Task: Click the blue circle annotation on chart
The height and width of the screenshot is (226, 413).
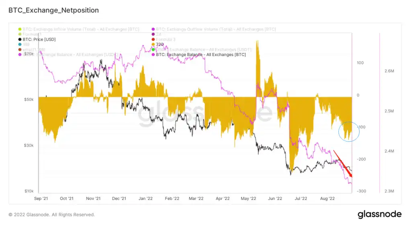Action: (349, 132)
